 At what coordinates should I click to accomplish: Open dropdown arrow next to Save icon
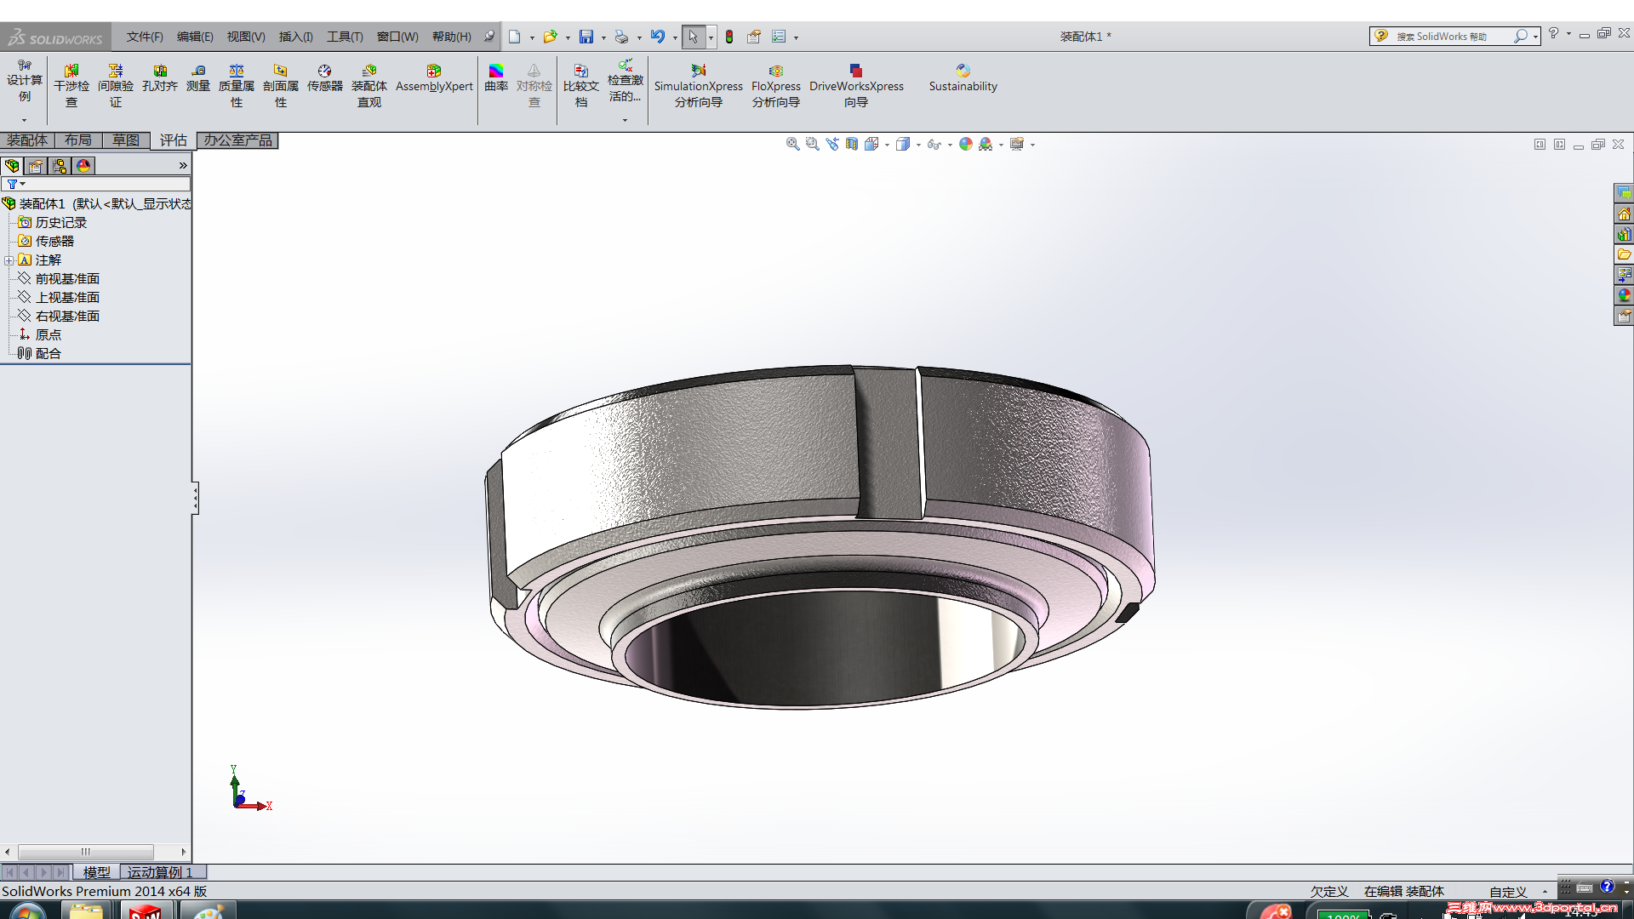(x=603, y=37)
